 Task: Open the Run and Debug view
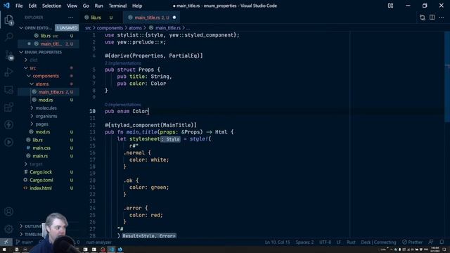click(8, 72)
